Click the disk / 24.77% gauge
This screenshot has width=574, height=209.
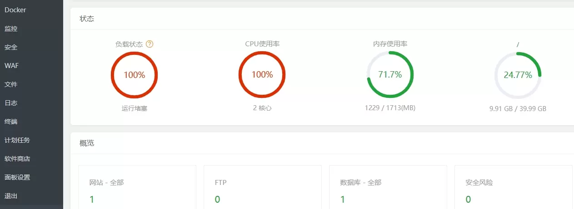[518, 75]
